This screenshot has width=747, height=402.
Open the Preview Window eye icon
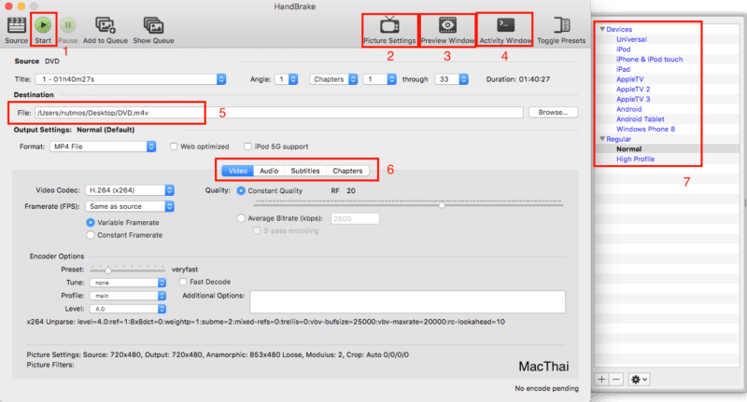pos(447,25)
